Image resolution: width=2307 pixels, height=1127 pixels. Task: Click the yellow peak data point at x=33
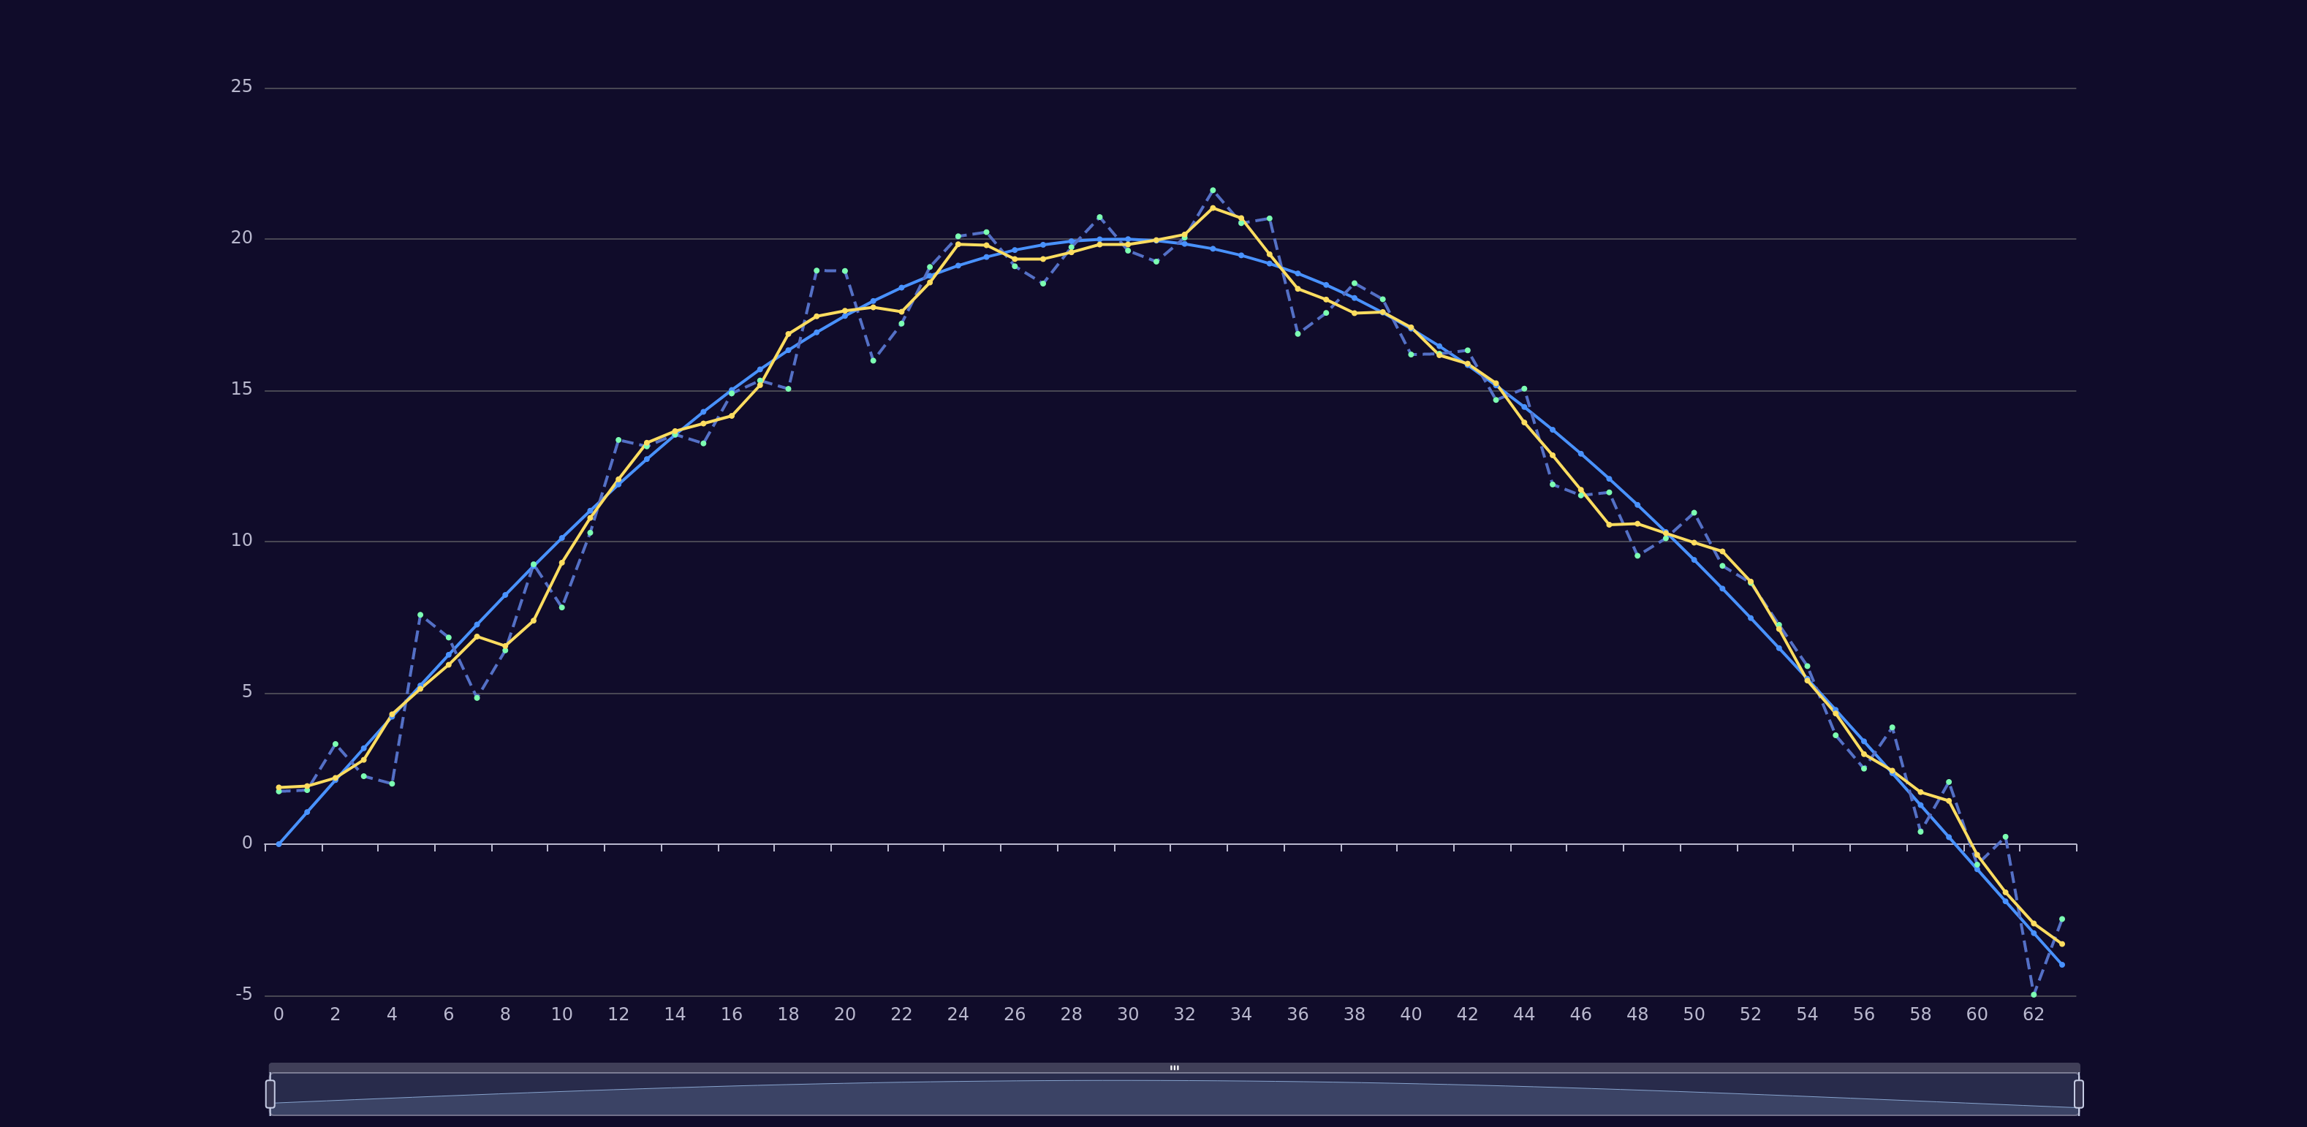[x=1213, y=208]
